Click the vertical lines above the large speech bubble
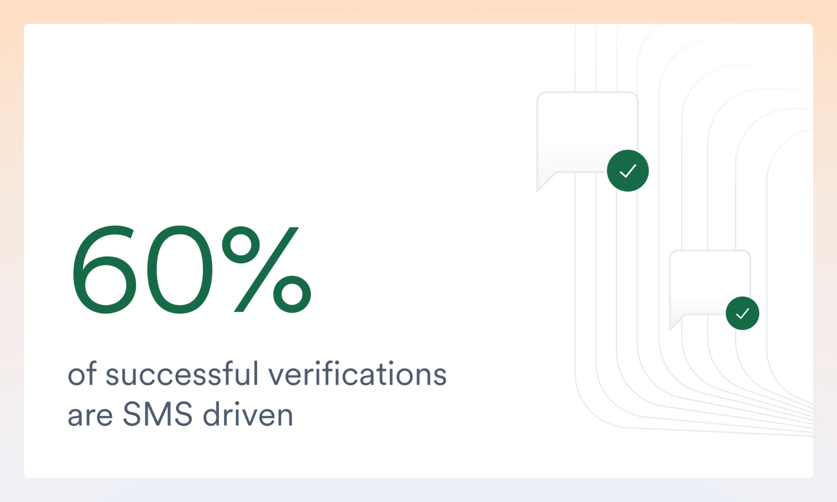The width and height of the screenshot is (837, 502). (596, 57)
